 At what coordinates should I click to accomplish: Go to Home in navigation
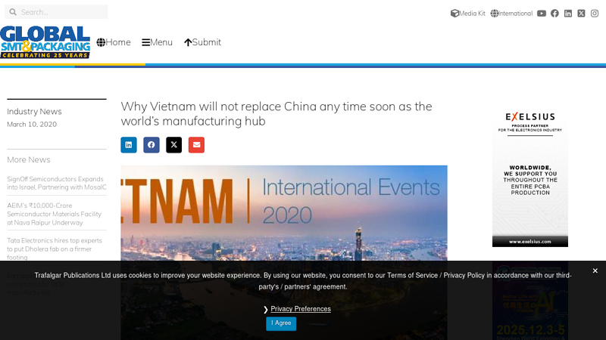114,42
